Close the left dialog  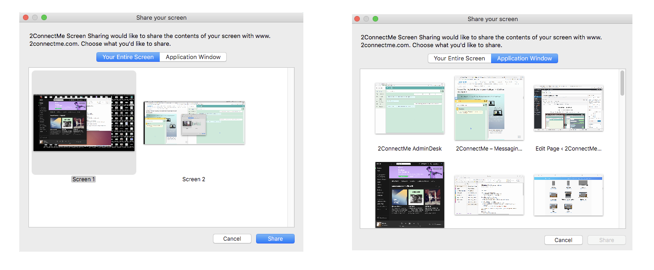click(26, 17)
